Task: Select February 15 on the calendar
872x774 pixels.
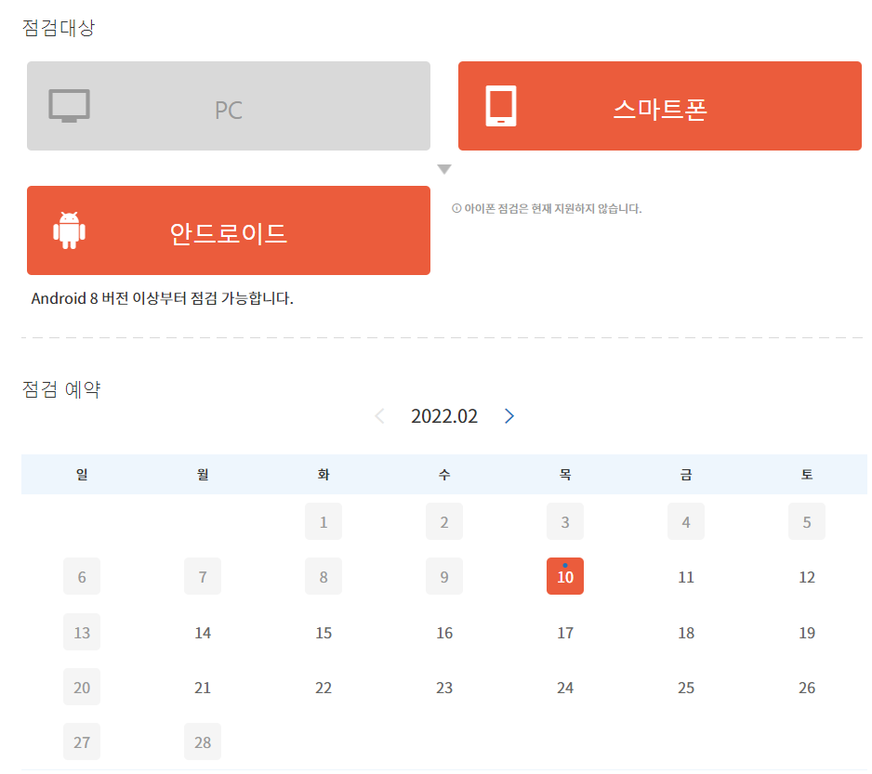Action: point(324,632)
